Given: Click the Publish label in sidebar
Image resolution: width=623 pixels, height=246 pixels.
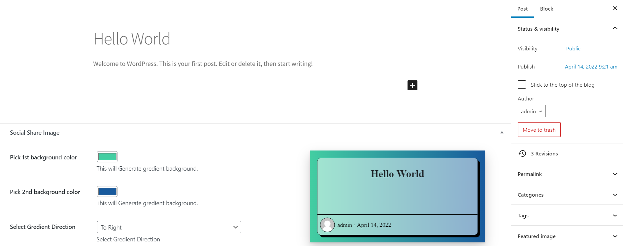Looking at the screenshot, I should (x=526, y=67).
